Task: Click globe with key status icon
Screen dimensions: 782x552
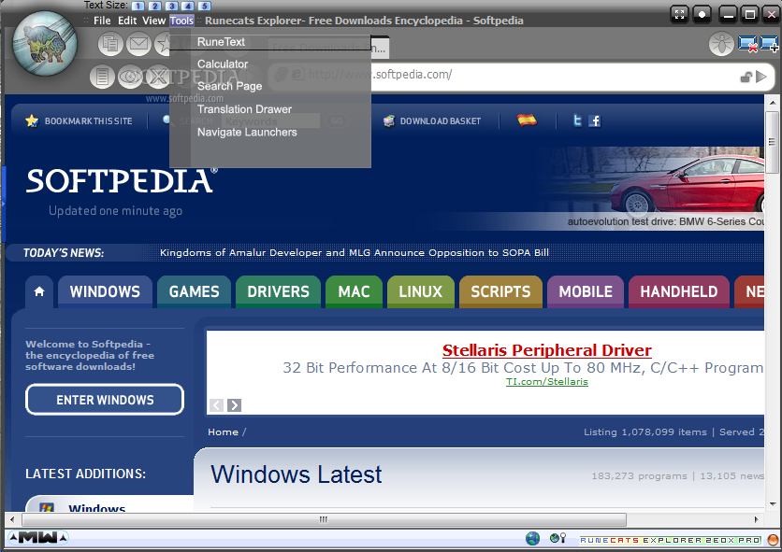Action: 558,539
